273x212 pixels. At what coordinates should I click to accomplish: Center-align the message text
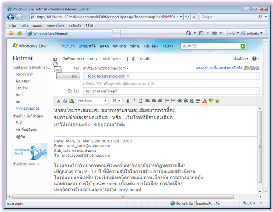tap(154, 101)
